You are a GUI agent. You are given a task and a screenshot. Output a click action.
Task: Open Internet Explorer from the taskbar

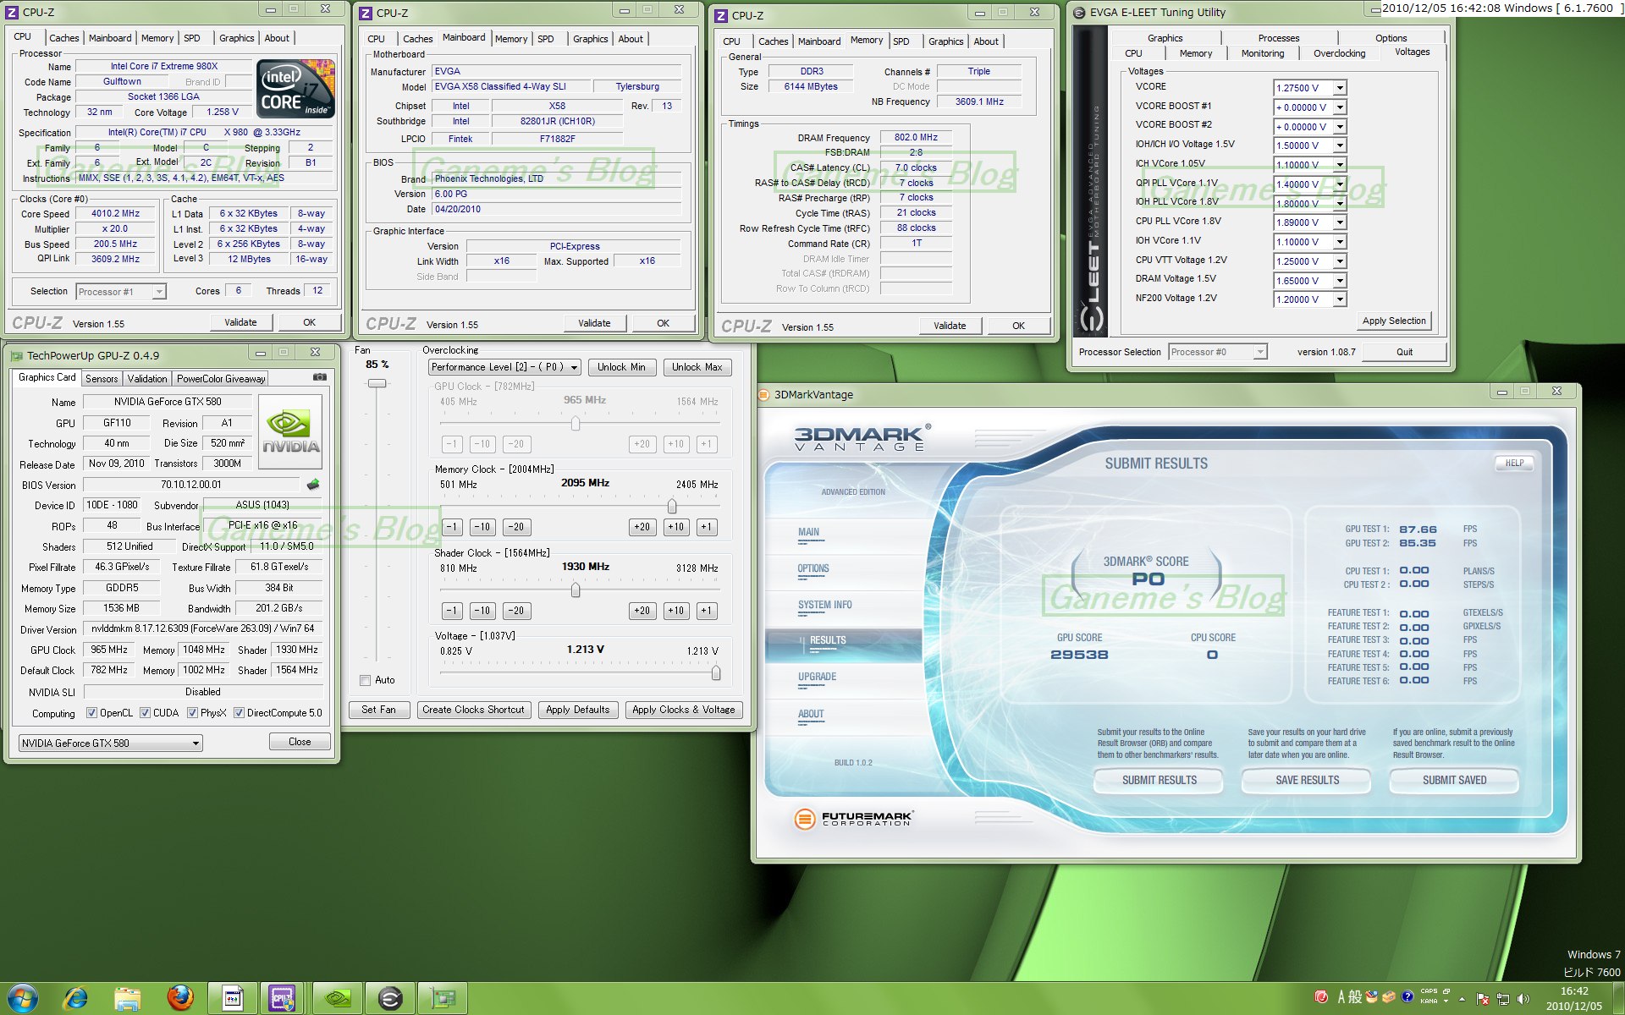75,998
